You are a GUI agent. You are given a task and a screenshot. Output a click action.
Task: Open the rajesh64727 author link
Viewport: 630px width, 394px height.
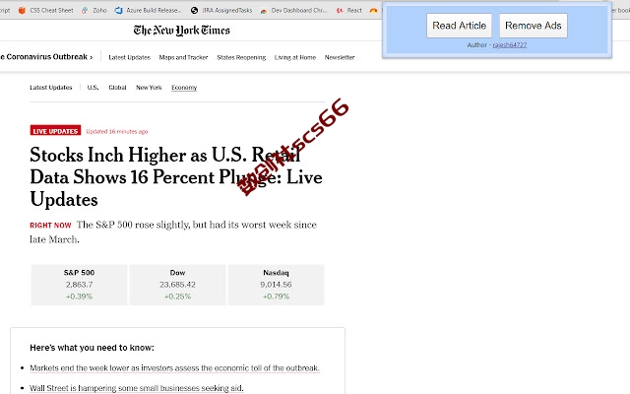(510, 45)
